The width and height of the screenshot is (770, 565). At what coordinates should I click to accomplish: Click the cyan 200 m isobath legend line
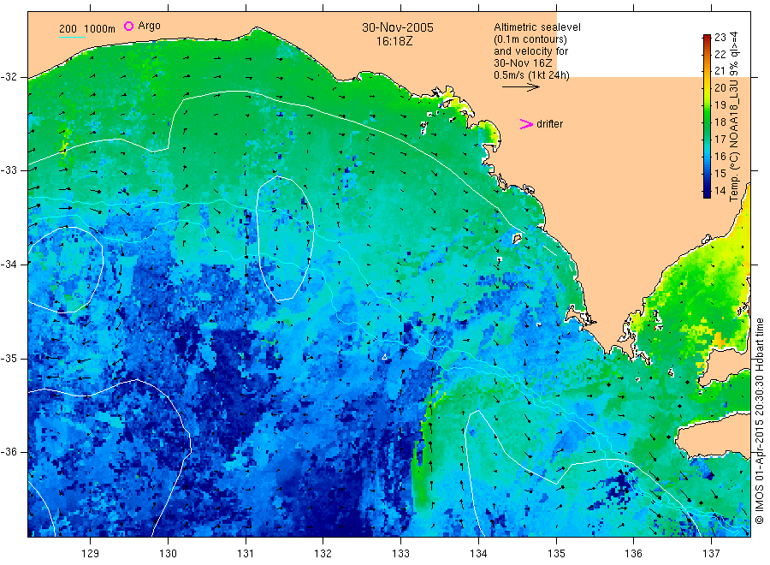point(72,37)
